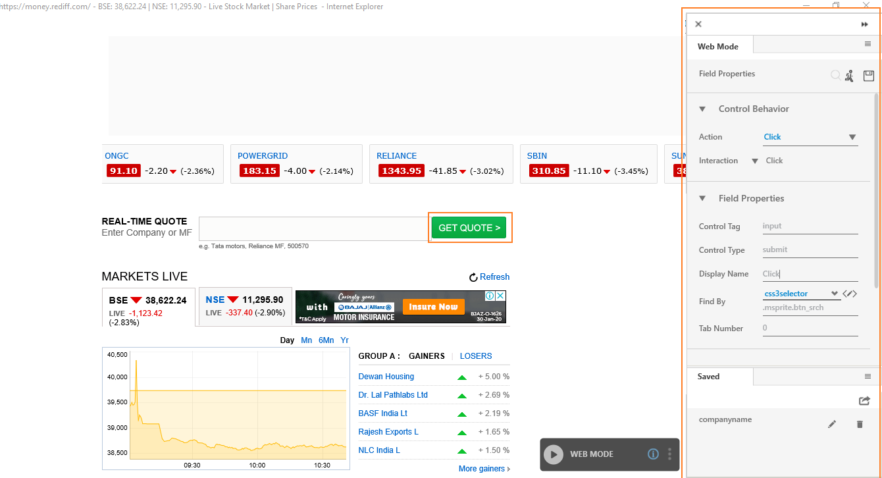Select the Web Mode tab
Viewport: 882px width, 478px height.
[719, 46]
